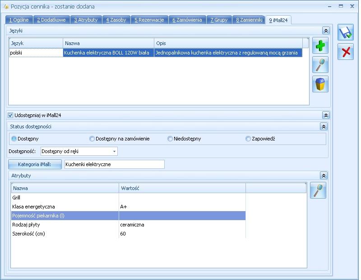Select Pojemność piekarnika (l) attribute row

point(128,216)
